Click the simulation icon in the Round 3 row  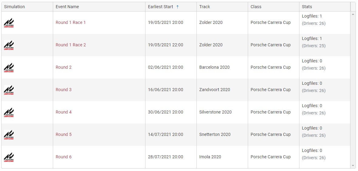tap(9, 90)
